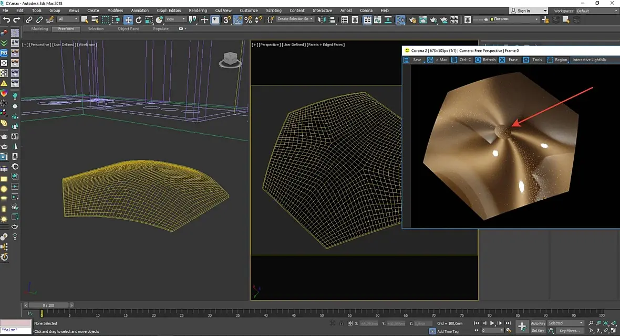Click Save in Corona frame buffer
620x336 pixels.
click(x=417, y=60)
